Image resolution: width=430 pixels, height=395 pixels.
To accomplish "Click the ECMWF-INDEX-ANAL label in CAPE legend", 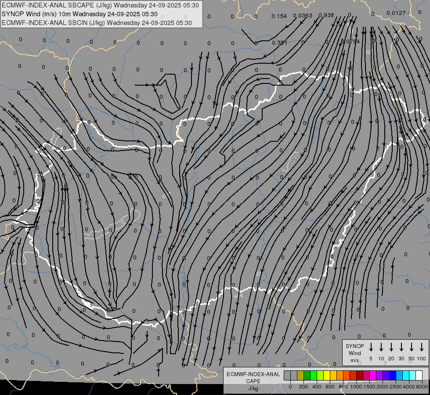I will 253,374.
